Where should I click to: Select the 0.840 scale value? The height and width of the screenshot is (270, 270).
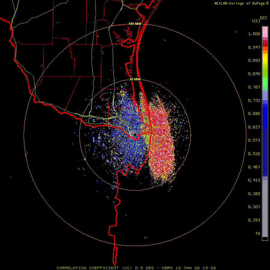254,74
